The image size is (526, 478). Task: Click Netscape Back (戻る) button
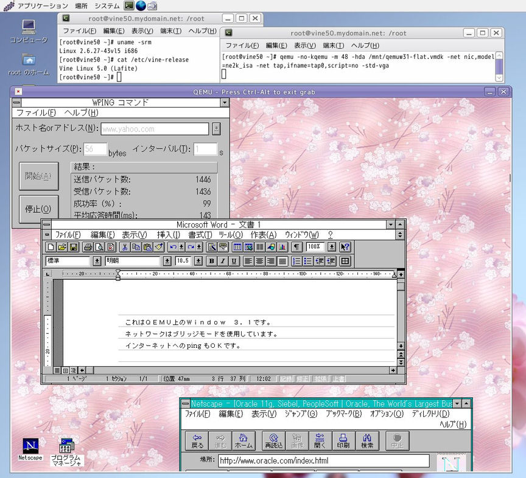(x=197, y=441)
